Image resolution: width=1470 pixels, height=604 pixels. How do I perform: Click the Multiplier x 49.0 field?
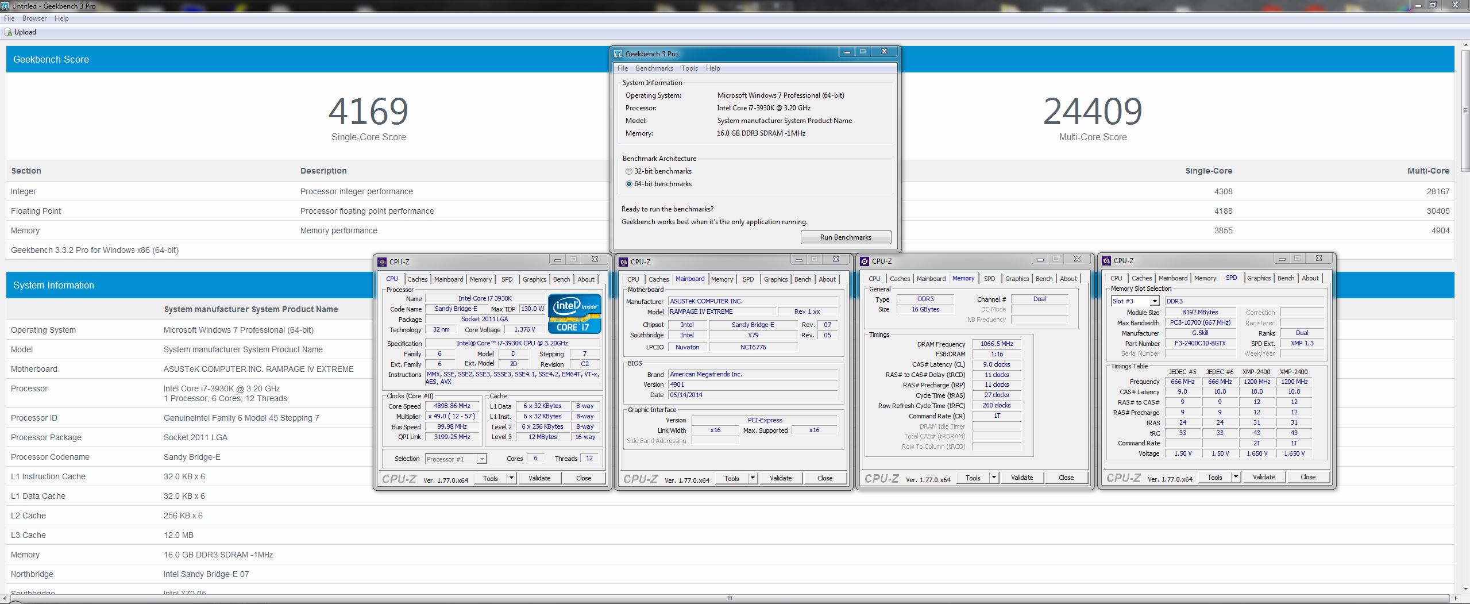(x=452, y=416)
